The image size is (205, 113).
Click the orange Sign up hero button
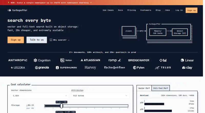(x=16, y=40)
